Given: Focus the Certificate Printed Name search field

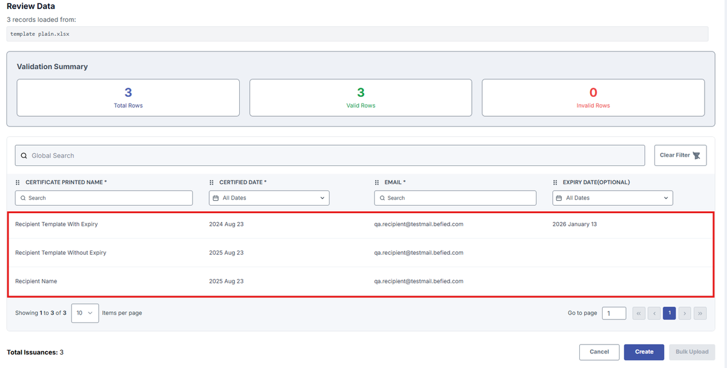Looking at the screenshot, I should [104, 198].
